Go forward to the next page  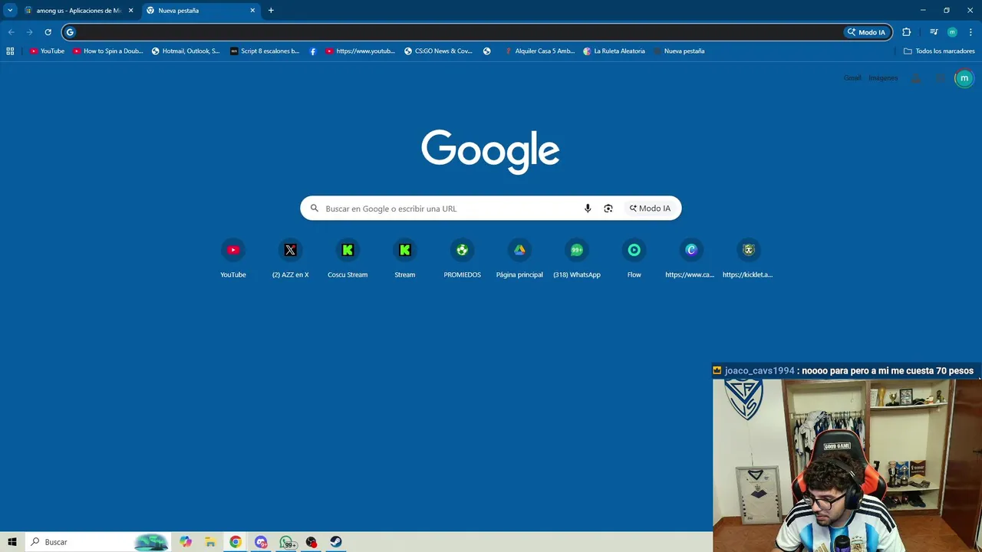[x=29, y=32]
